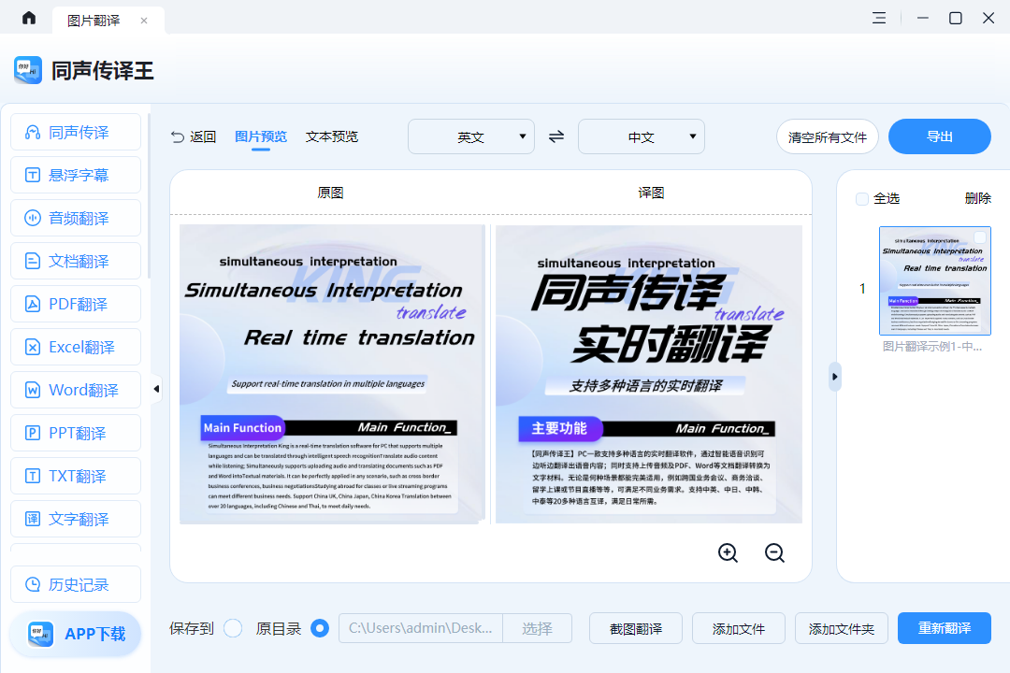
Task: Open PPT翻译 in the sidebar
Action: point(76,433)
